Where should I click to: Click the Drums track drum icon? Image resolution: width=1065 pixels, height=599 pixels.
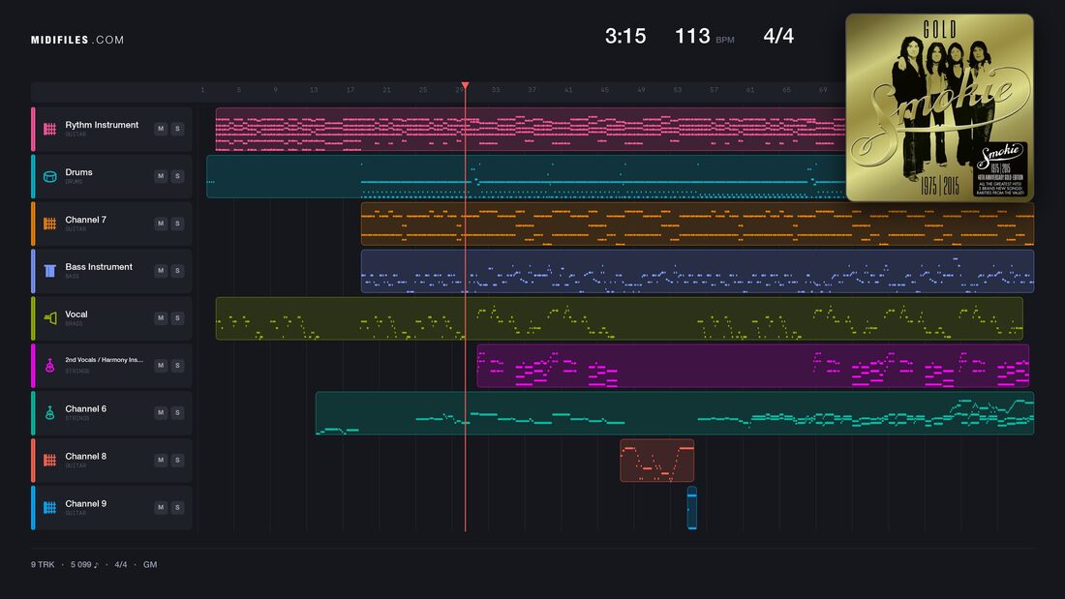49,176
